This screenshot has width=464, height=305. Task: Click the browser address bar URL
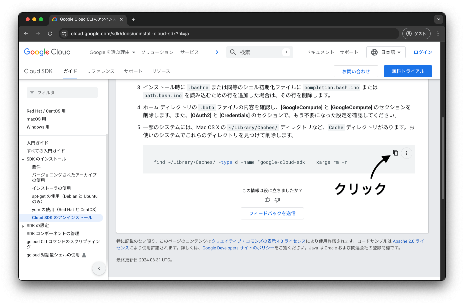[x=130, y=34]
